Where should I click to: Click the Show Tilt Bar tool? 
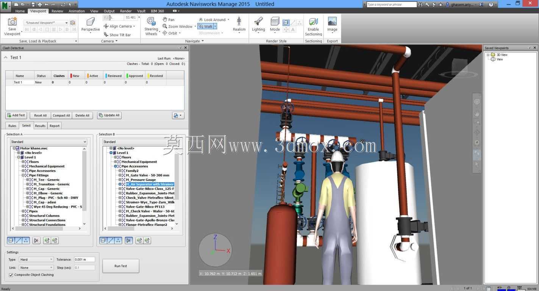tap(117, 35)
